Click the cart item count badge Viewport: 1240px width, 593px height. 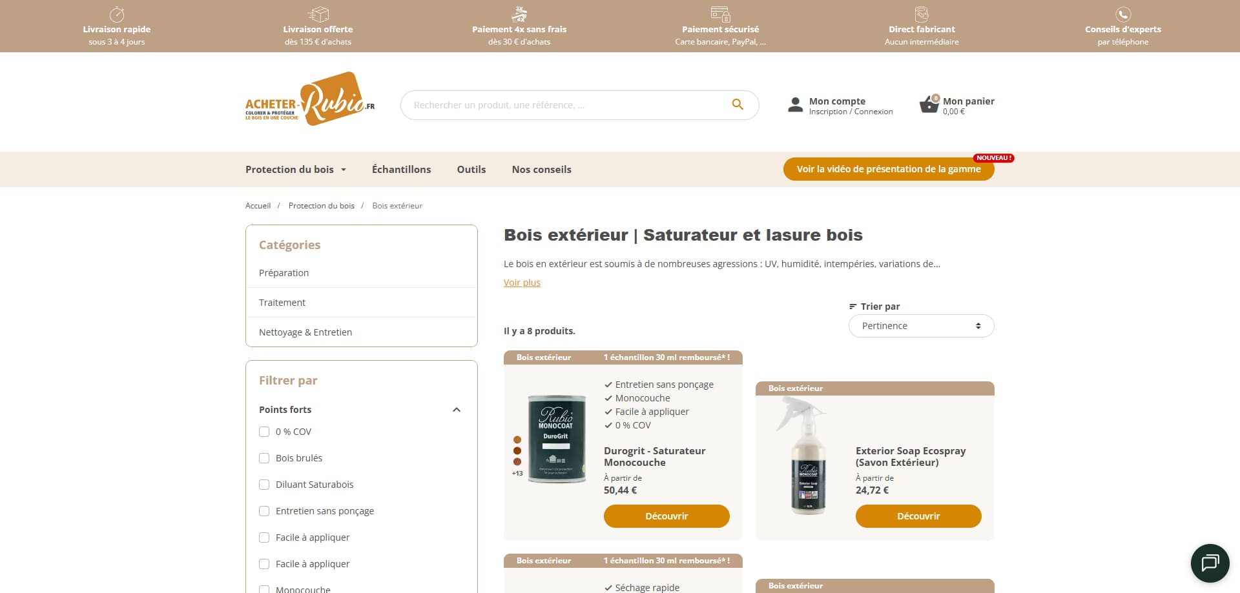(x=936, y=98)
